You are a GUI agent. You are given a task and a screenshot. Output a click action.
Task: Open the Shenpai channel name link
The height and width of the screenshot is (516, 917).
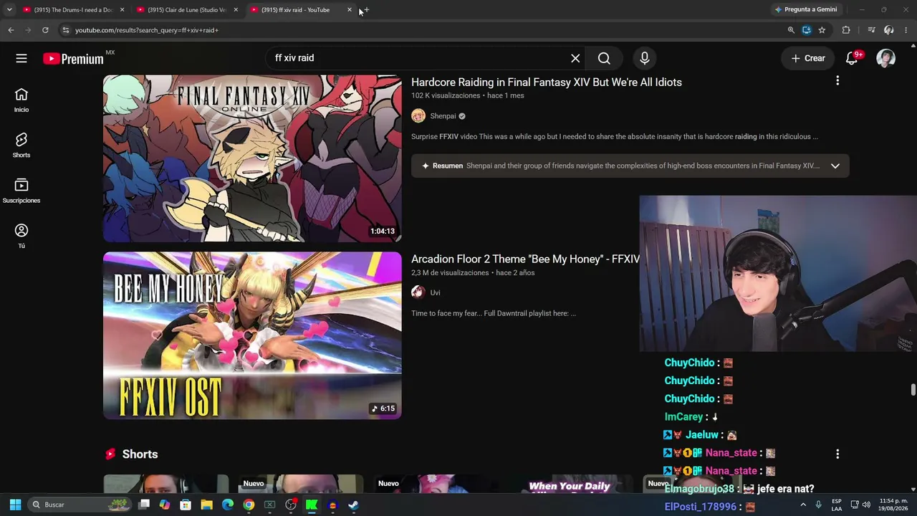[x=443, y=116]
